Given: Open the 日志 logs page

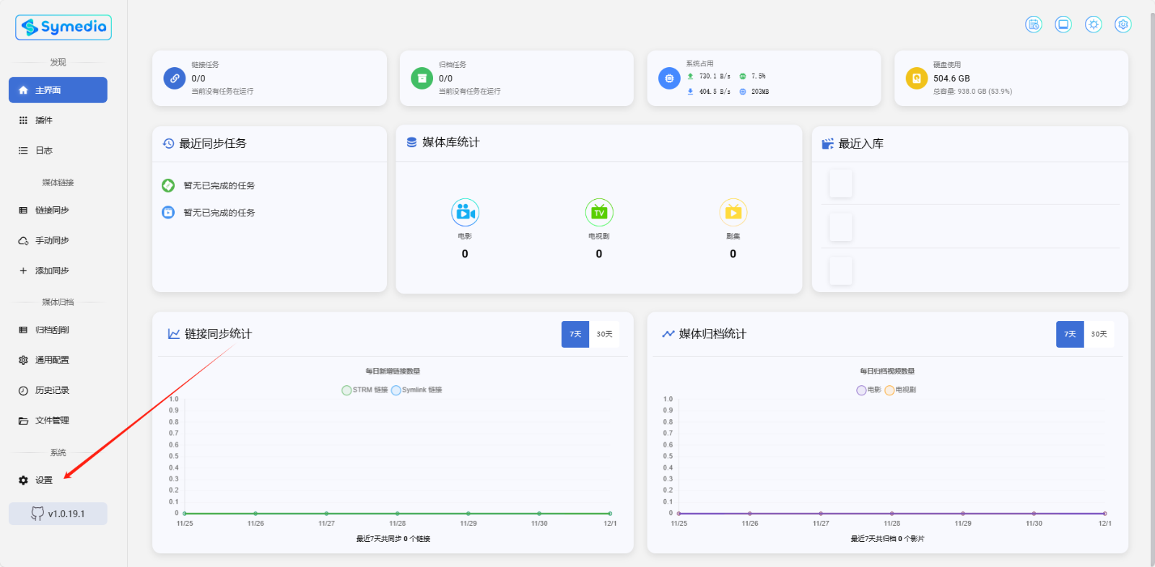Looking at the screenshot, I should 58,151.
